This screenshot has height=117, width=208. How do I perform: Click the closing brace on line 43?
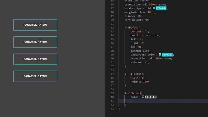(119, 109)
